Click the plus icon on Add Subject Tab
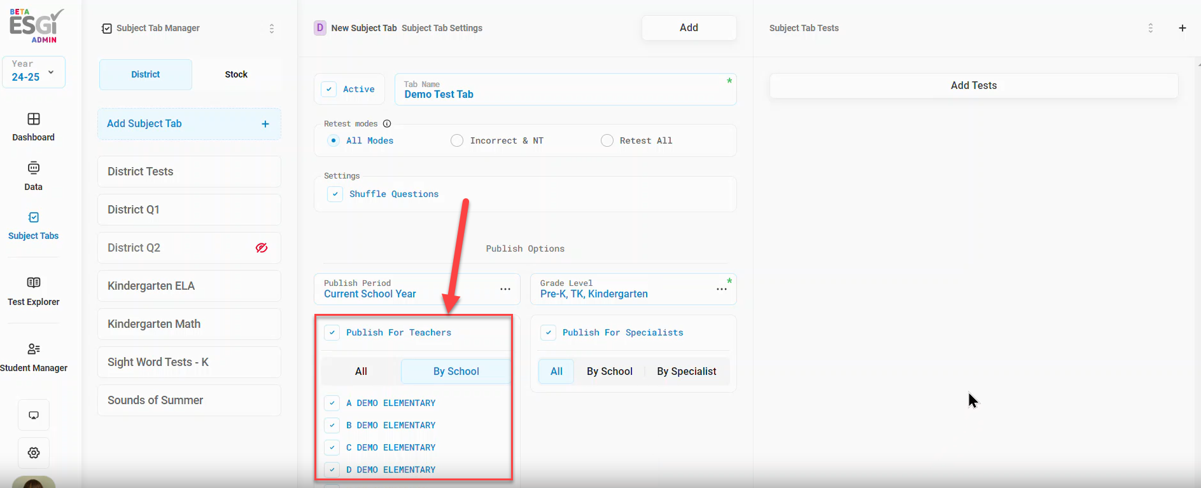The height and width of the screenshot is (488, 1201). coord(265,124)
